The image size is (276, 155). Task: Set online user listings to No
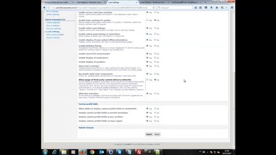(x=155, y=28)
